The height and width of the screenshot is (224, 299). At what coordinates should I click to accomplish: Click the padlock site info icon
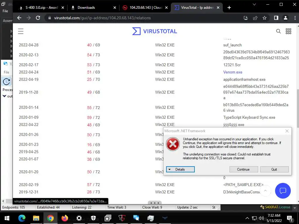[50, 18]
